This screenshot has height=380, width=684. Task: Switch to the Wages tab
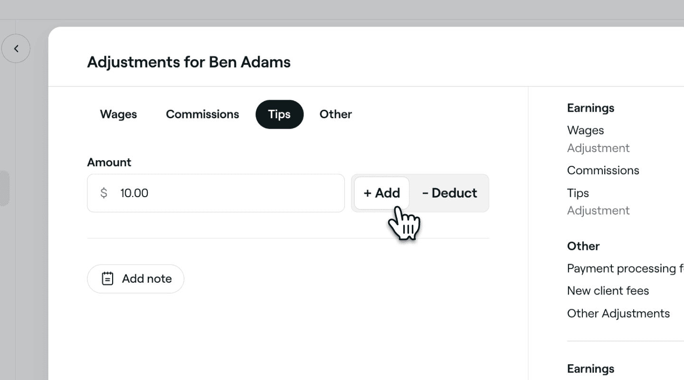coord(118,114)
